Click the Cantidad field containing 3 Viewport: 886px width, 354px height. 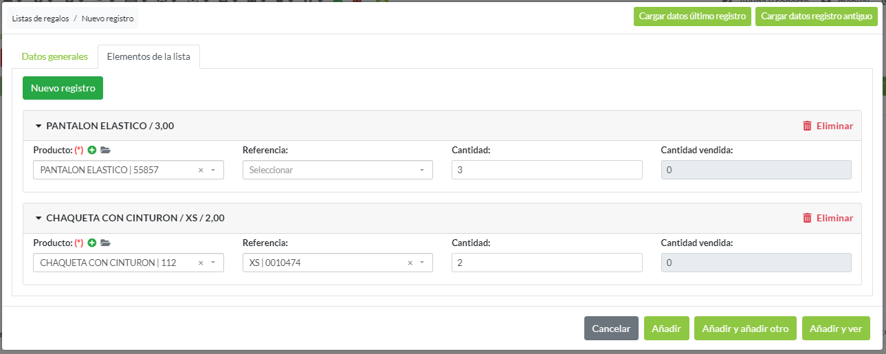click(546, 170)
